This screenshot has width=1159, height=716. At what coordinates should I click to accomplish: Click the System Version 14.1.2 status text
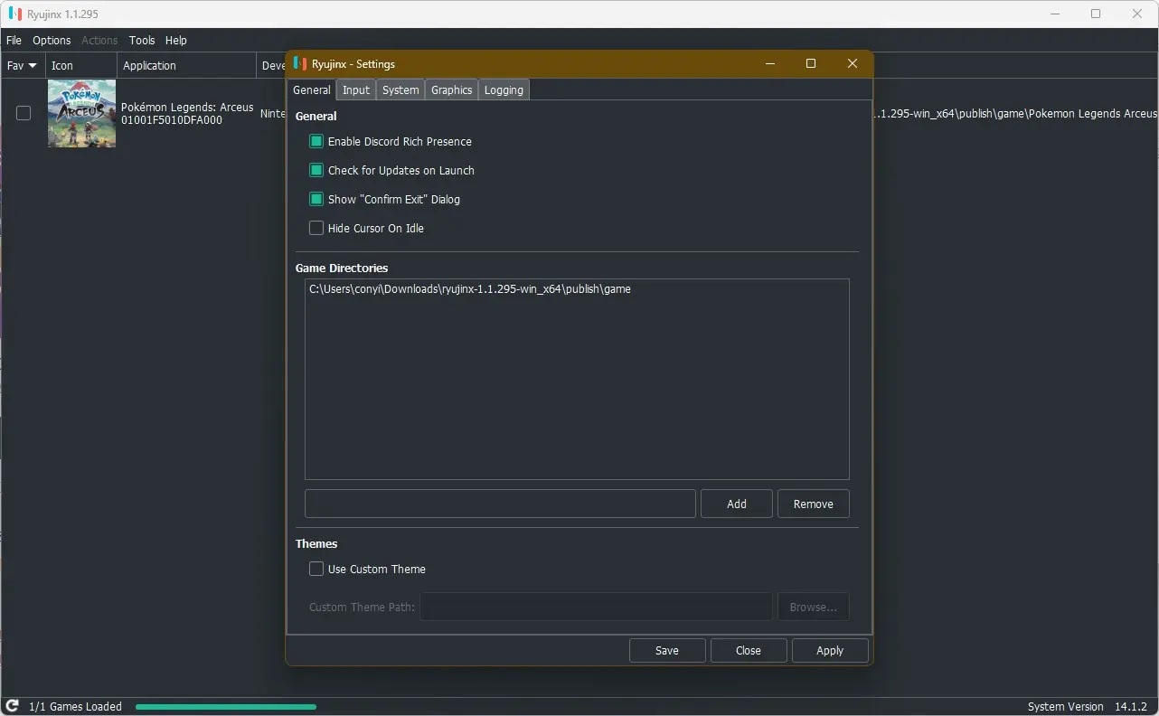pos(1088,706)
